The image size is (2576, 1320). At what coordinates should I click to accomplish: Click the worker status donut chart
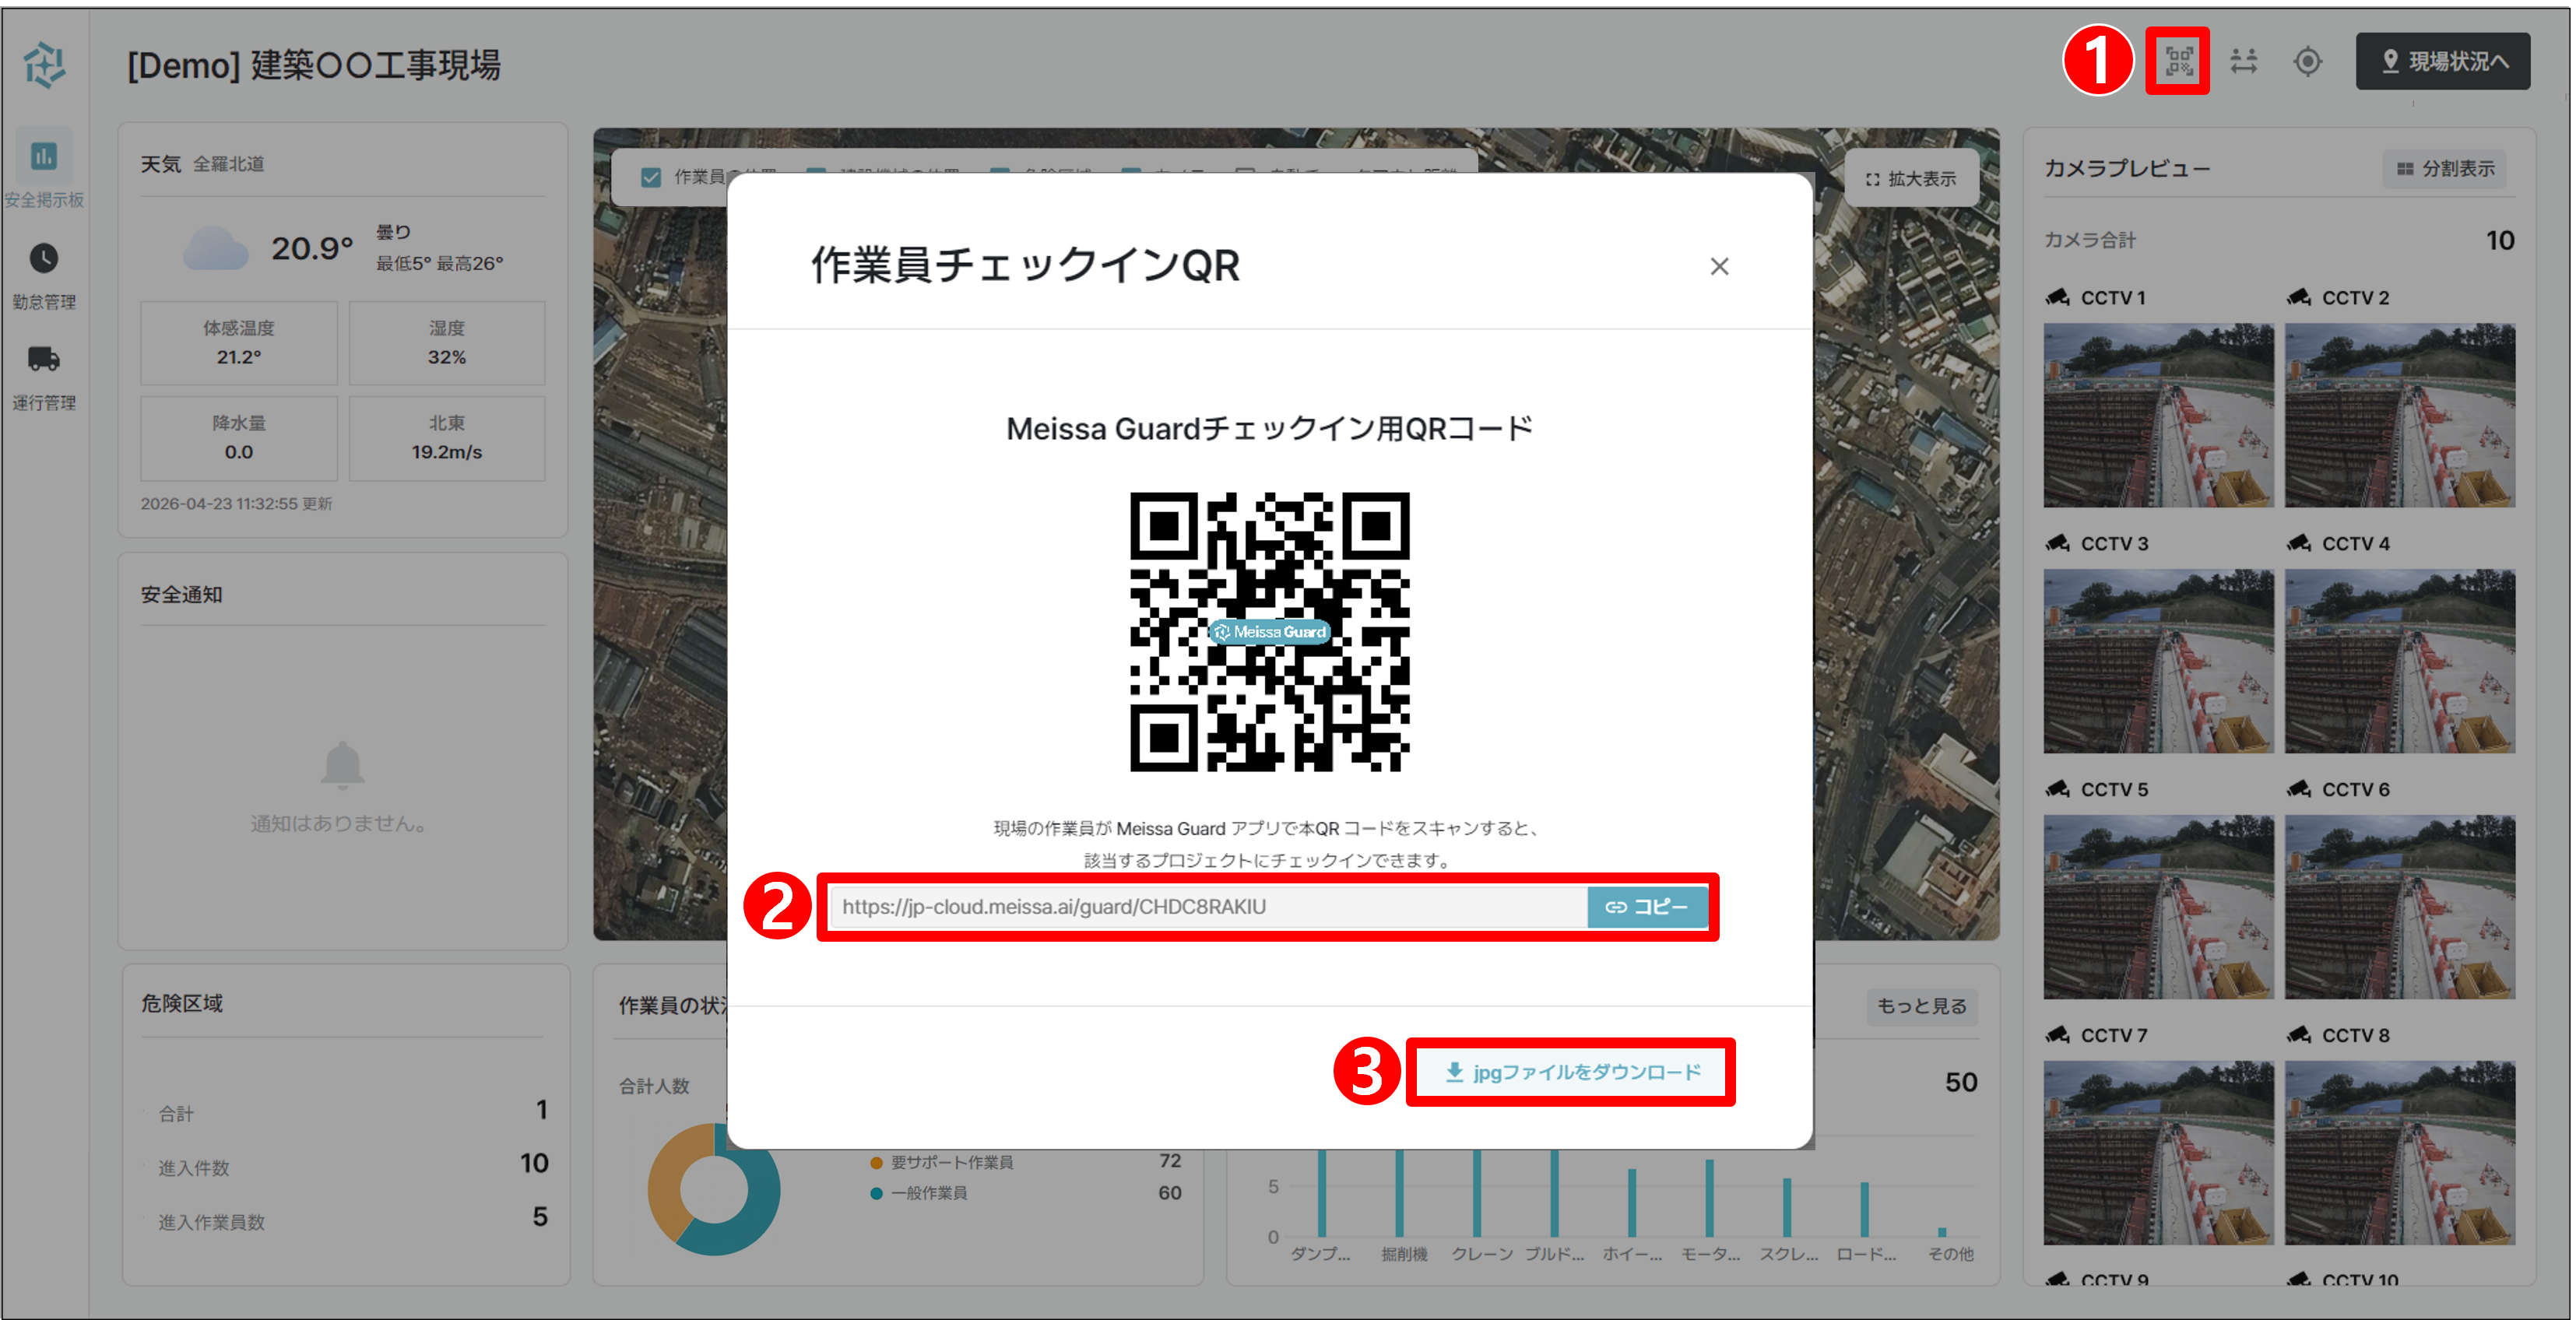point(713,1189)
